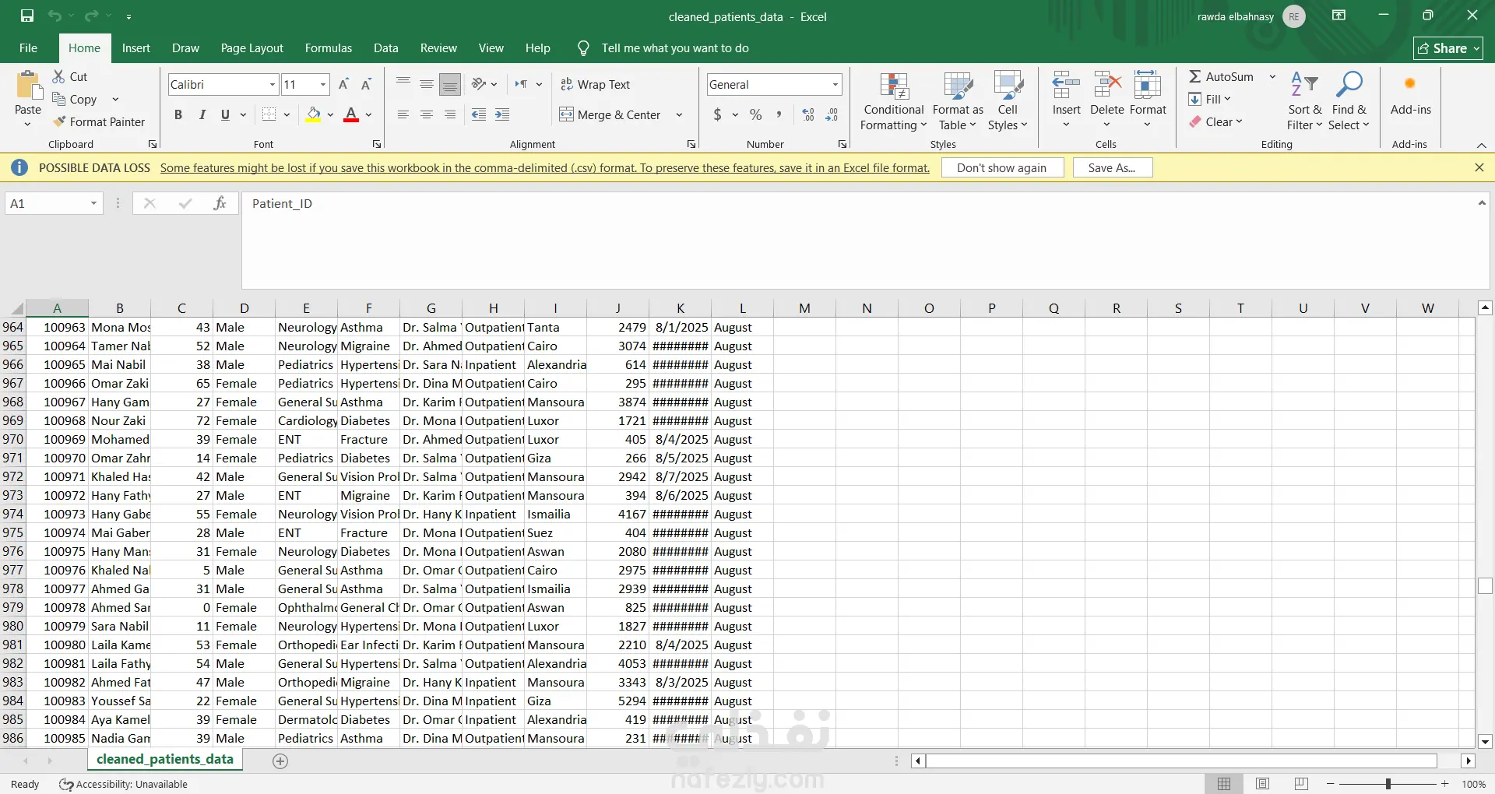Click the Increase Indent icon
Viewport: 1495px width, 794px height.
502,114
